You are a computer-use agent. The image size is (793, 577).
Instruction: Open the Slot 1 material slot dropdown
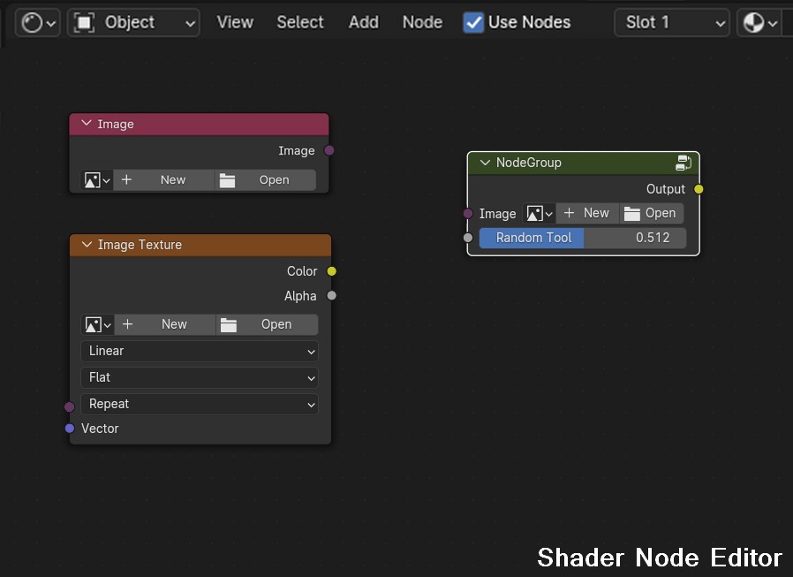coord(672,23)
